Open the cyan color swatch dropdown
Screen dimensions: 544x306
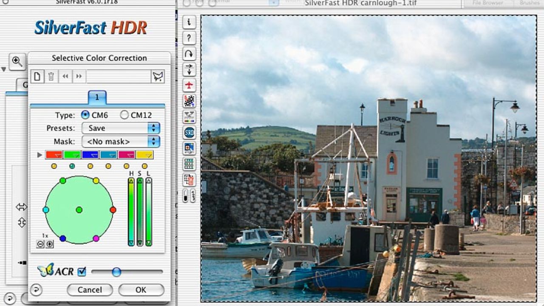coord(108,155)
